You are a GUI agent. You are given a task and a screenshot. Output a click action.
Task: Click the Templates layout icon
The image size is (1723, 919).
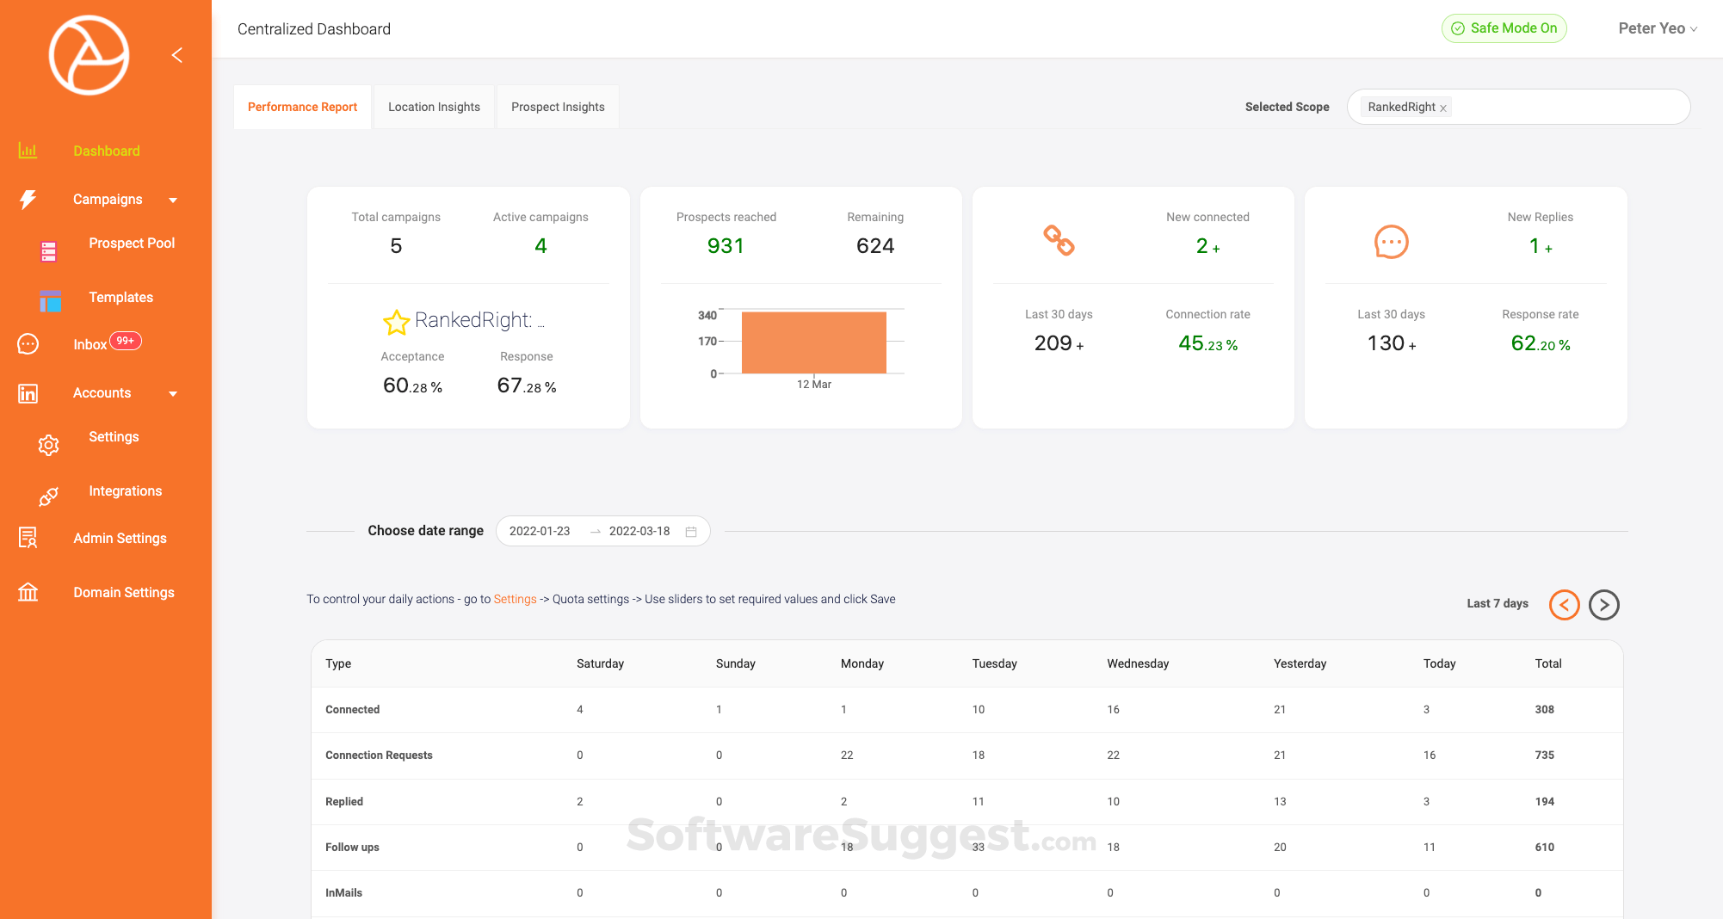coord(50,301)
